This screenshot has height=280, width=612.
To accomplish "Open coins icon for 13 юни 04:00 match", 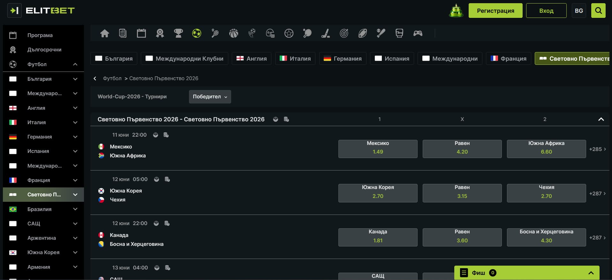I will [x=167, y=268].
